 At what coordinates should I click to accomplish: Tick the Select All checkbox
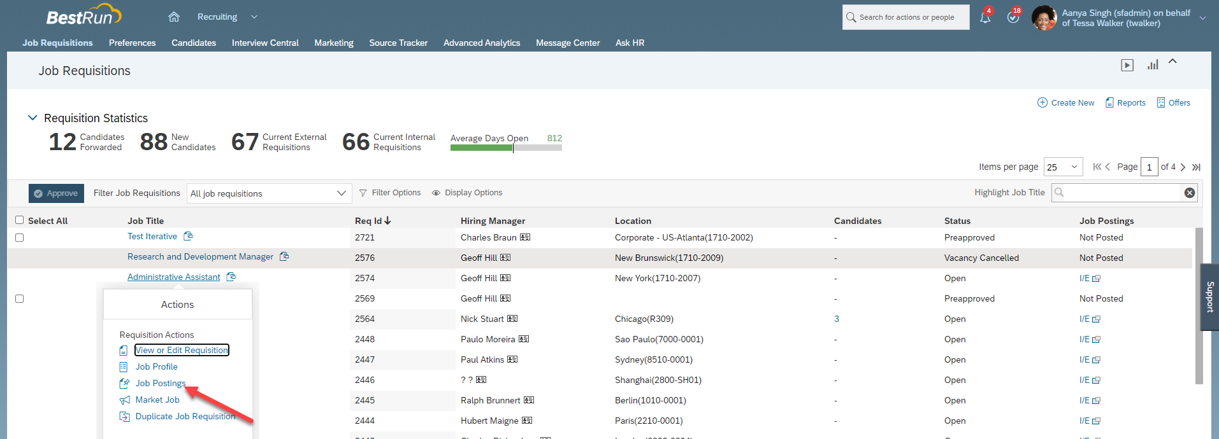tap(20, 220)
